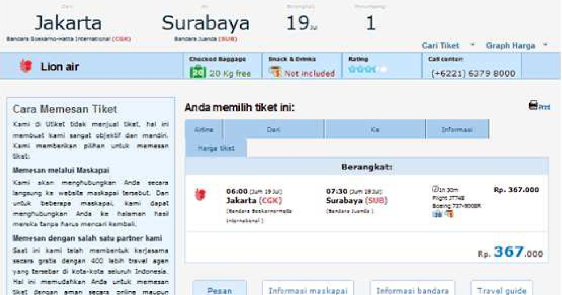This screenshot has width=562, height=295.
Task: Click the arrival time 07:30
Action: pos(336,191)
